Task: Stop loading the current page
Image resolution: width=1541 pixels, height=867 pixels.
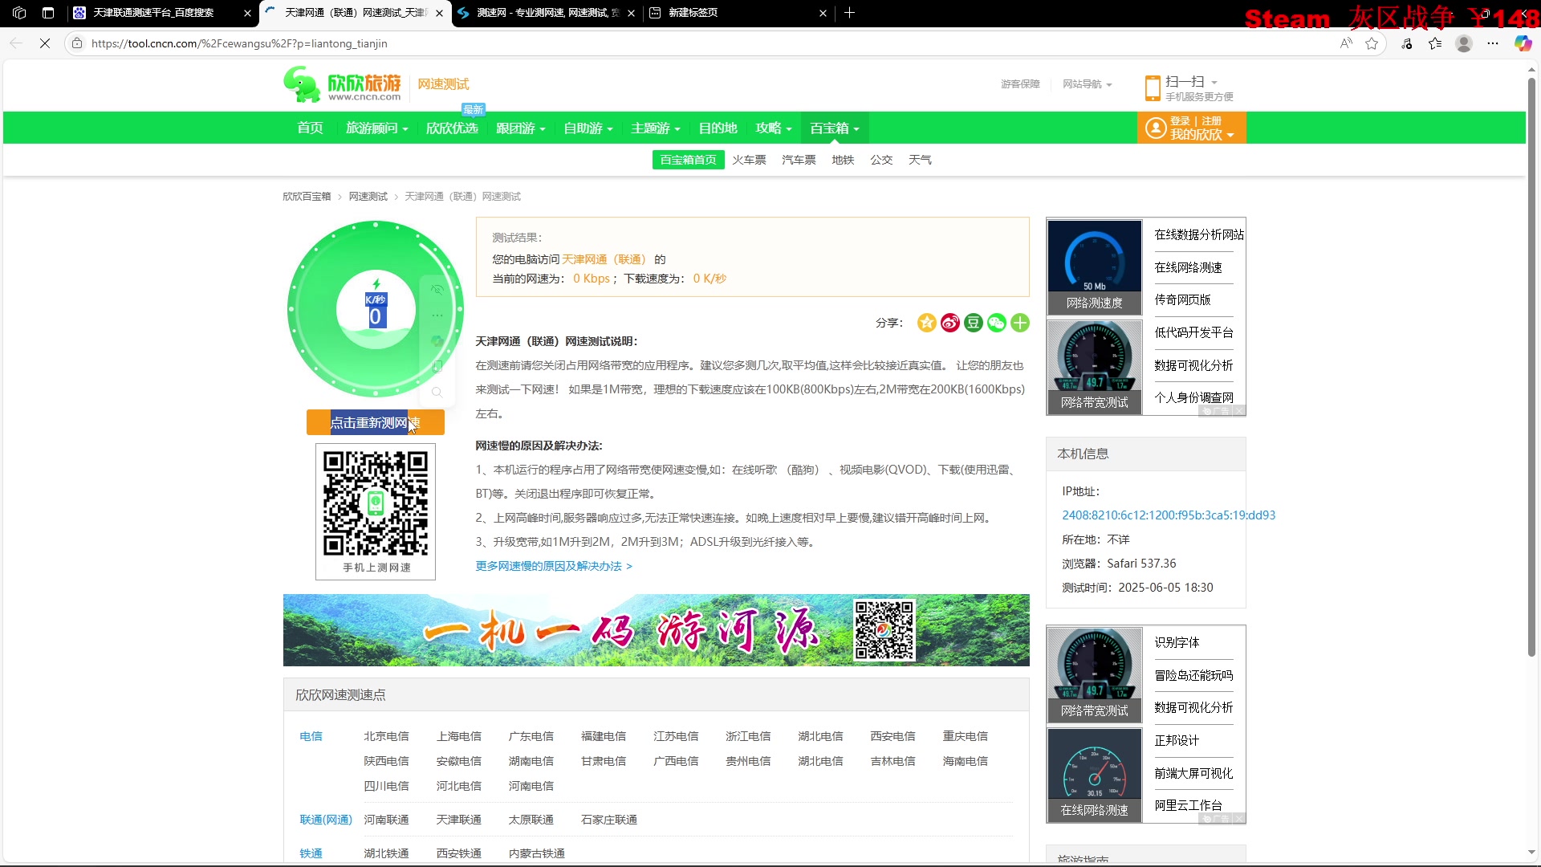Action: click(45, 43)
